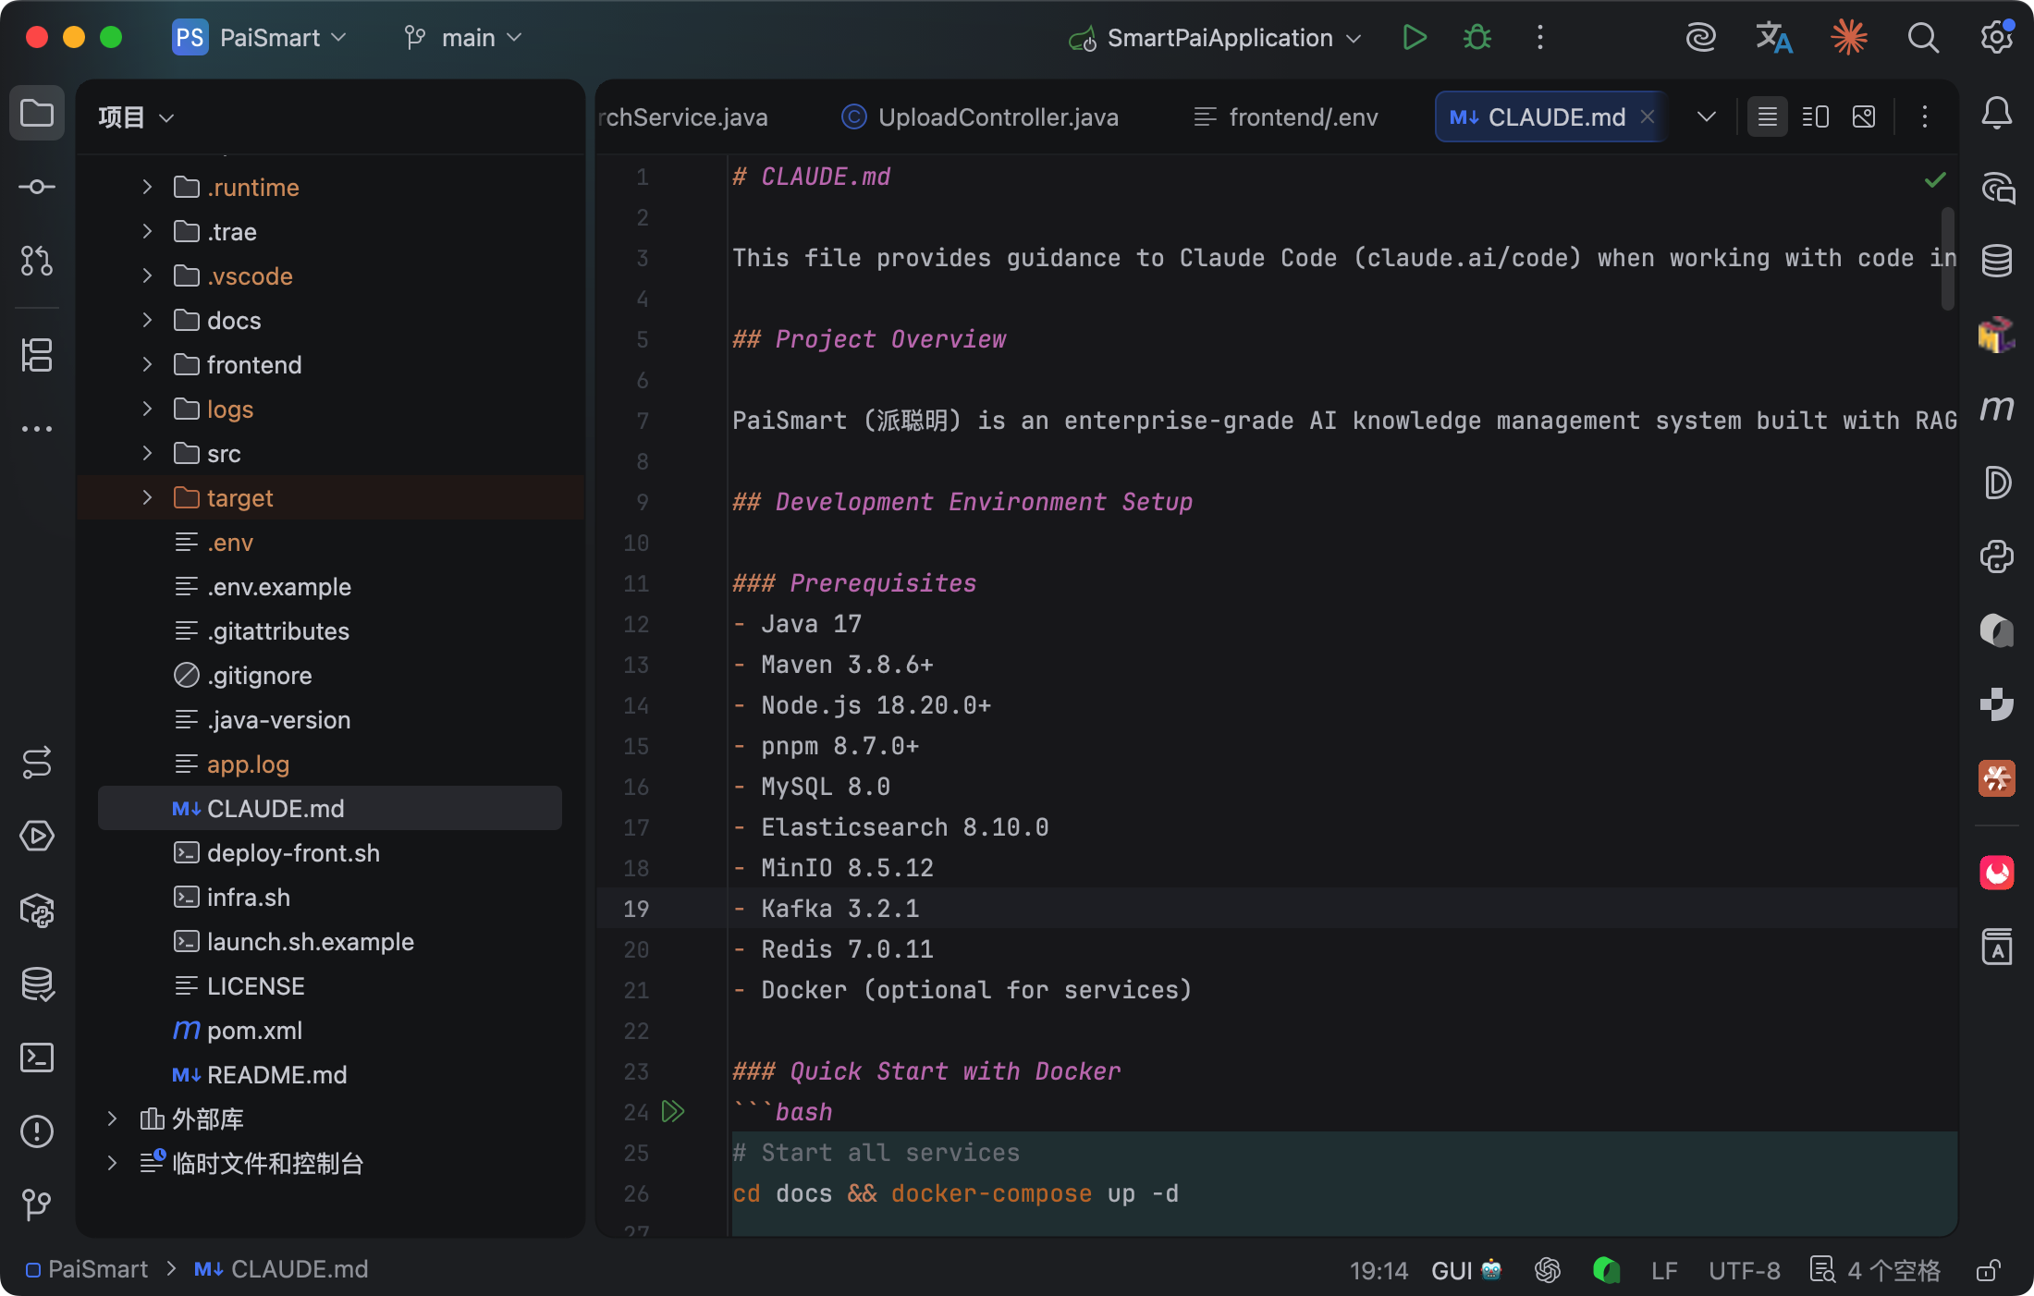Open Pull Requests tool window icon
This screenshot has width=2034, height=1296.
pos(37,262)
